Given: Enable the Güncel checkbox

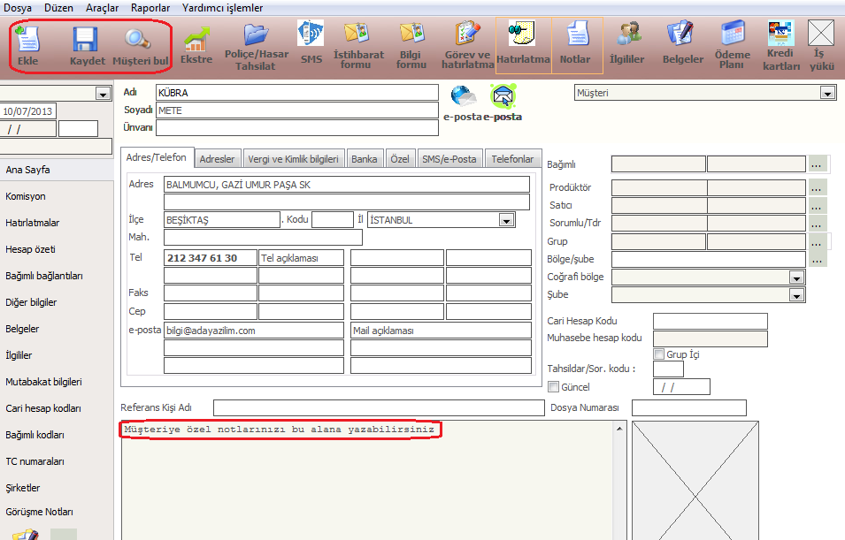Looking at the screenshot, I should coord(554,387).
